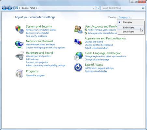Click Let Windows suggest settings
The image size is (147, 130).
(99, 68)
